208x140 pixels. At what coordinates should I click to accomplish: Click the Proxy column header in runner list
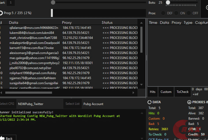point(67,22)
